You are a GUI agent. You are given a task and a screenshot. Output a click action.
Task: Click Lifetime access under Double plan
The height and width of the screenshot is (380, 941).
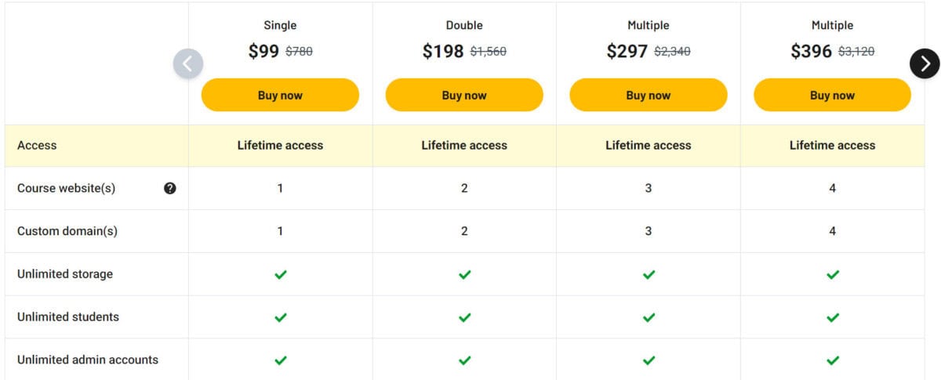[x=464, y=145]
